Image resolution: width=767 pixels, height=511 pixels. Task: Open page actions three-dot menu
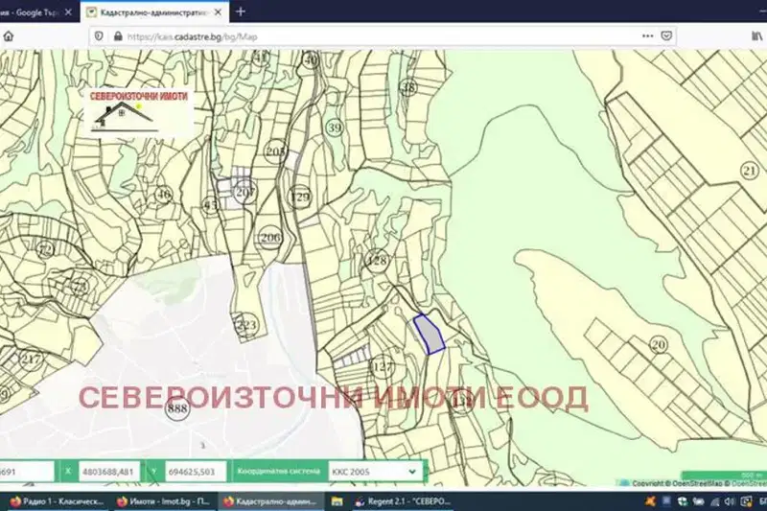pyautogui.click(x=648, y=35)
